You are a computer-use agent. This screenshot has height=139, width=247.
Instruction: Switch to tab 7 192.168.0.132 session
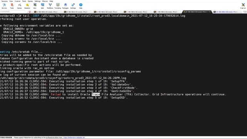tap(135, 12)
